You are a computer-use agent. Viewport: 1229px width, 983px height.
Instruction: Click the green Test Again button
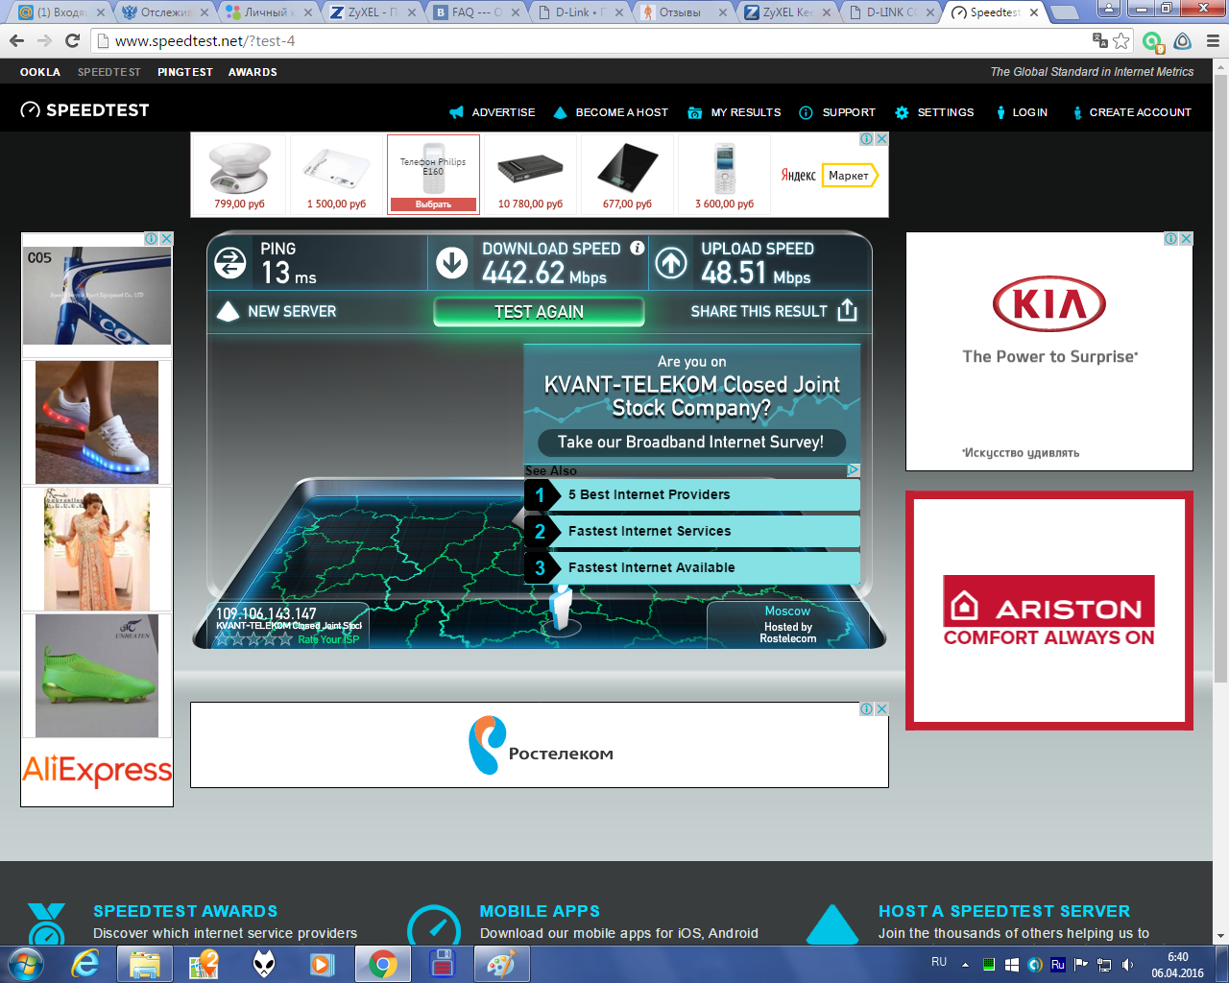[539, 311]
